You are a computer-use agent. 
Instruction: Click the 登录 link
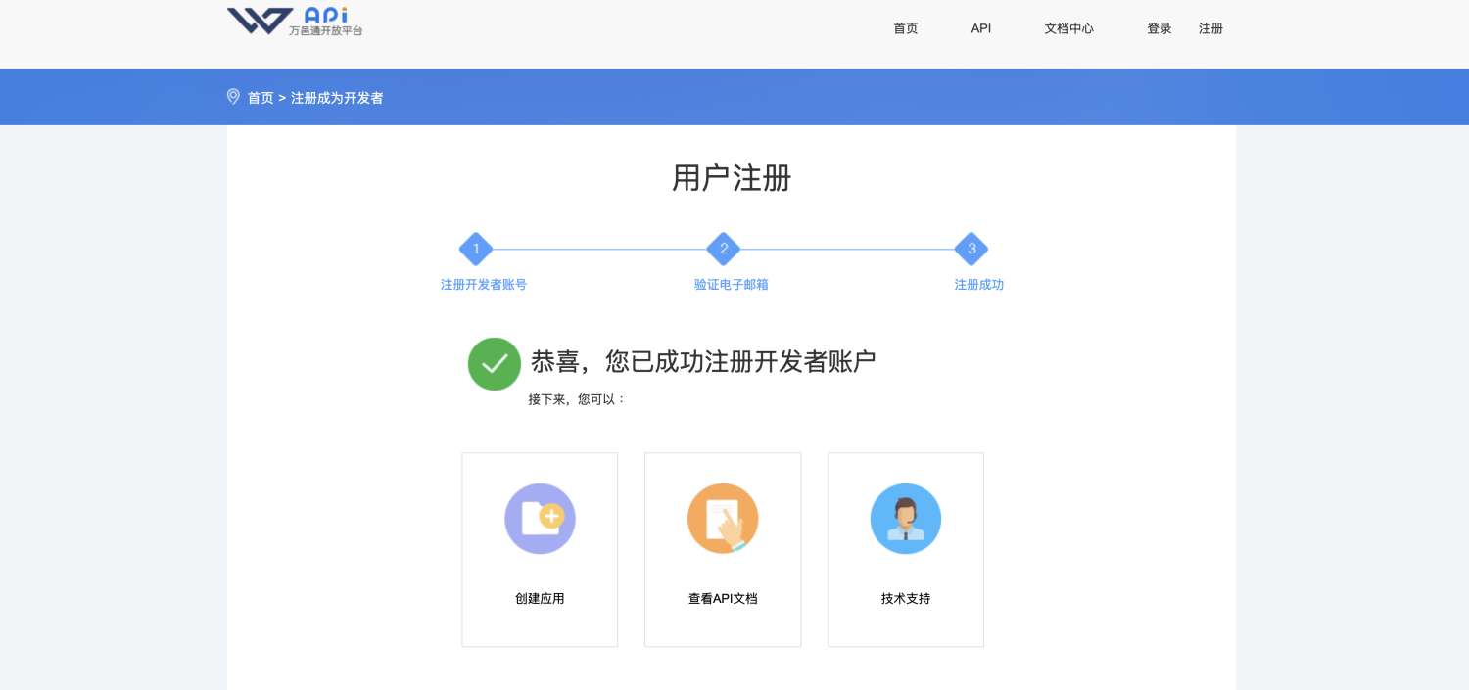click(1160, 28)
